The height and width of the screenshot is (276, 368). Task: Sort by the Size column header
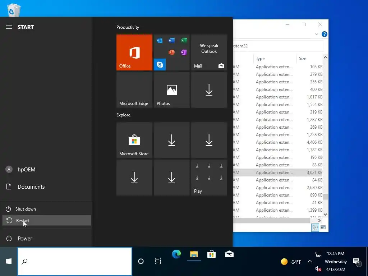point(310,59)
